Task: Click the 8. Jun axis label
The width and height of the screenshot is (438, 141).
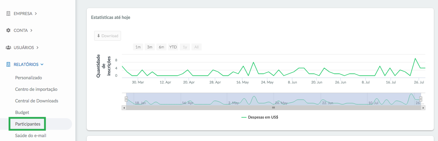Action: point(293,82)
